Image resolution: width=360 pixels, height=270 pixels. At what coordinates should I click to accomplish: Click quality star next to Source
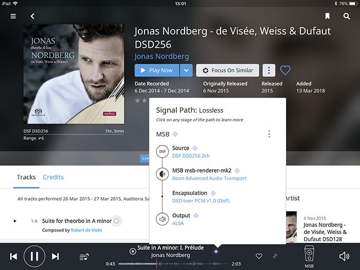point(195,148)
